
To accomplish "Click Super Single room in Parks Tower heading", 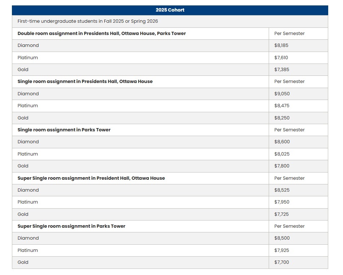I will click(x=71, y=226).
